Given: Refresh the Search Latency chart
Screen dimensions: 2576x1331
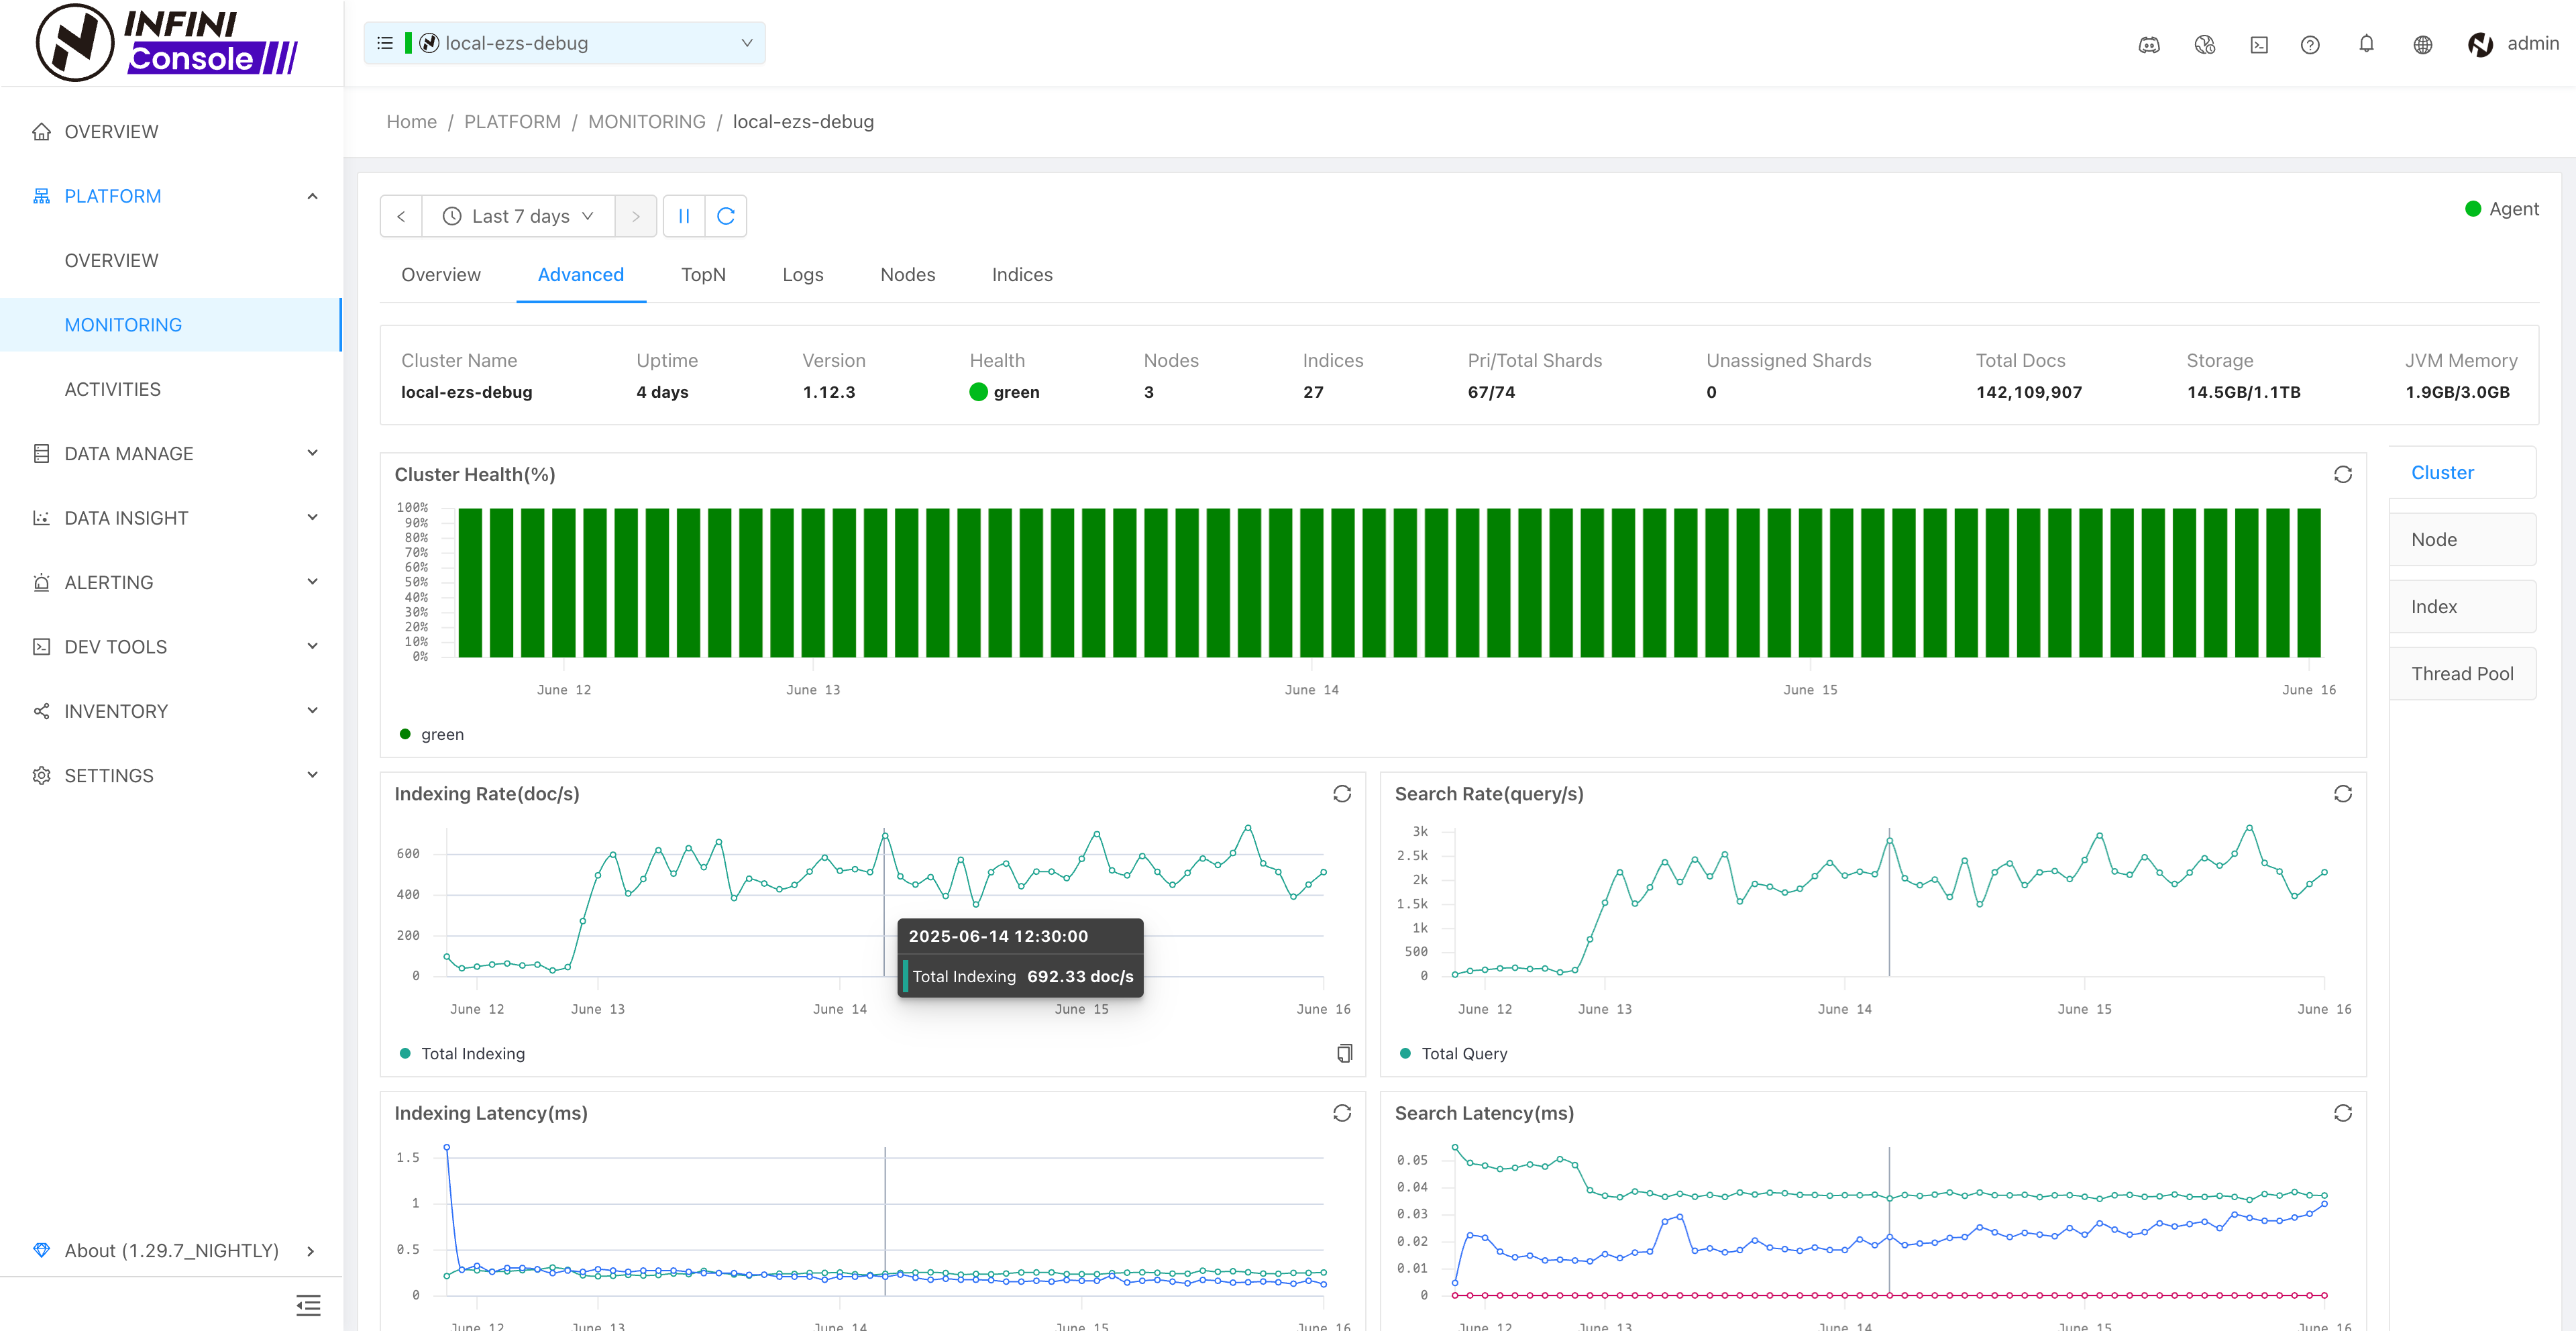Looking at the screenshot, I should 2343,1113.
